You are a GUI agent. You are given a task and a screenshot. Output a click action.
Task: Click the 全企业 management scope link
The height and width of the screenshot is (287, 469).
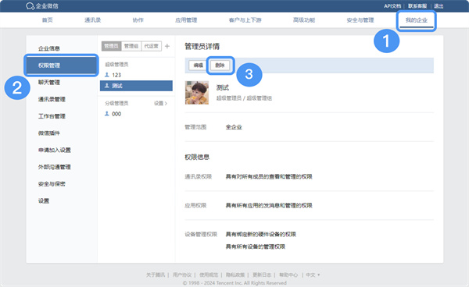click(x=234, y=127)
